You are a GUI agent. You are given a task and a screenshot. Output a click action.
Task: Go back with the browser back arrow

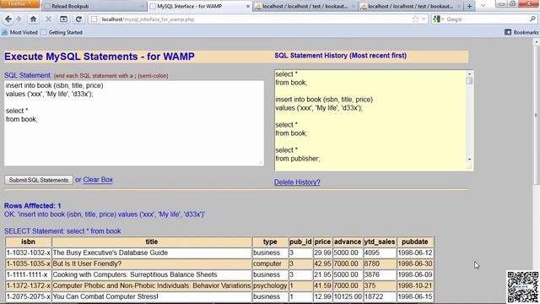pos(8,19)
